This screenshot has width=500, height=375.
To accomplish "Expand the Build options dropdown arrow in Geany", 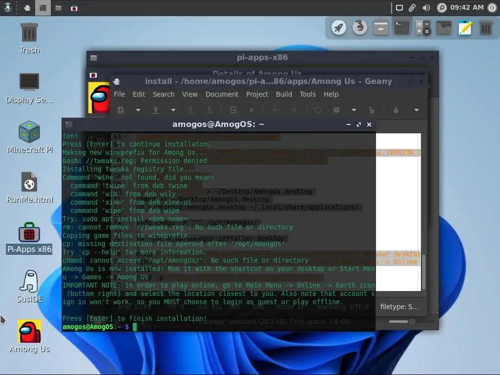I will point(354,110).
